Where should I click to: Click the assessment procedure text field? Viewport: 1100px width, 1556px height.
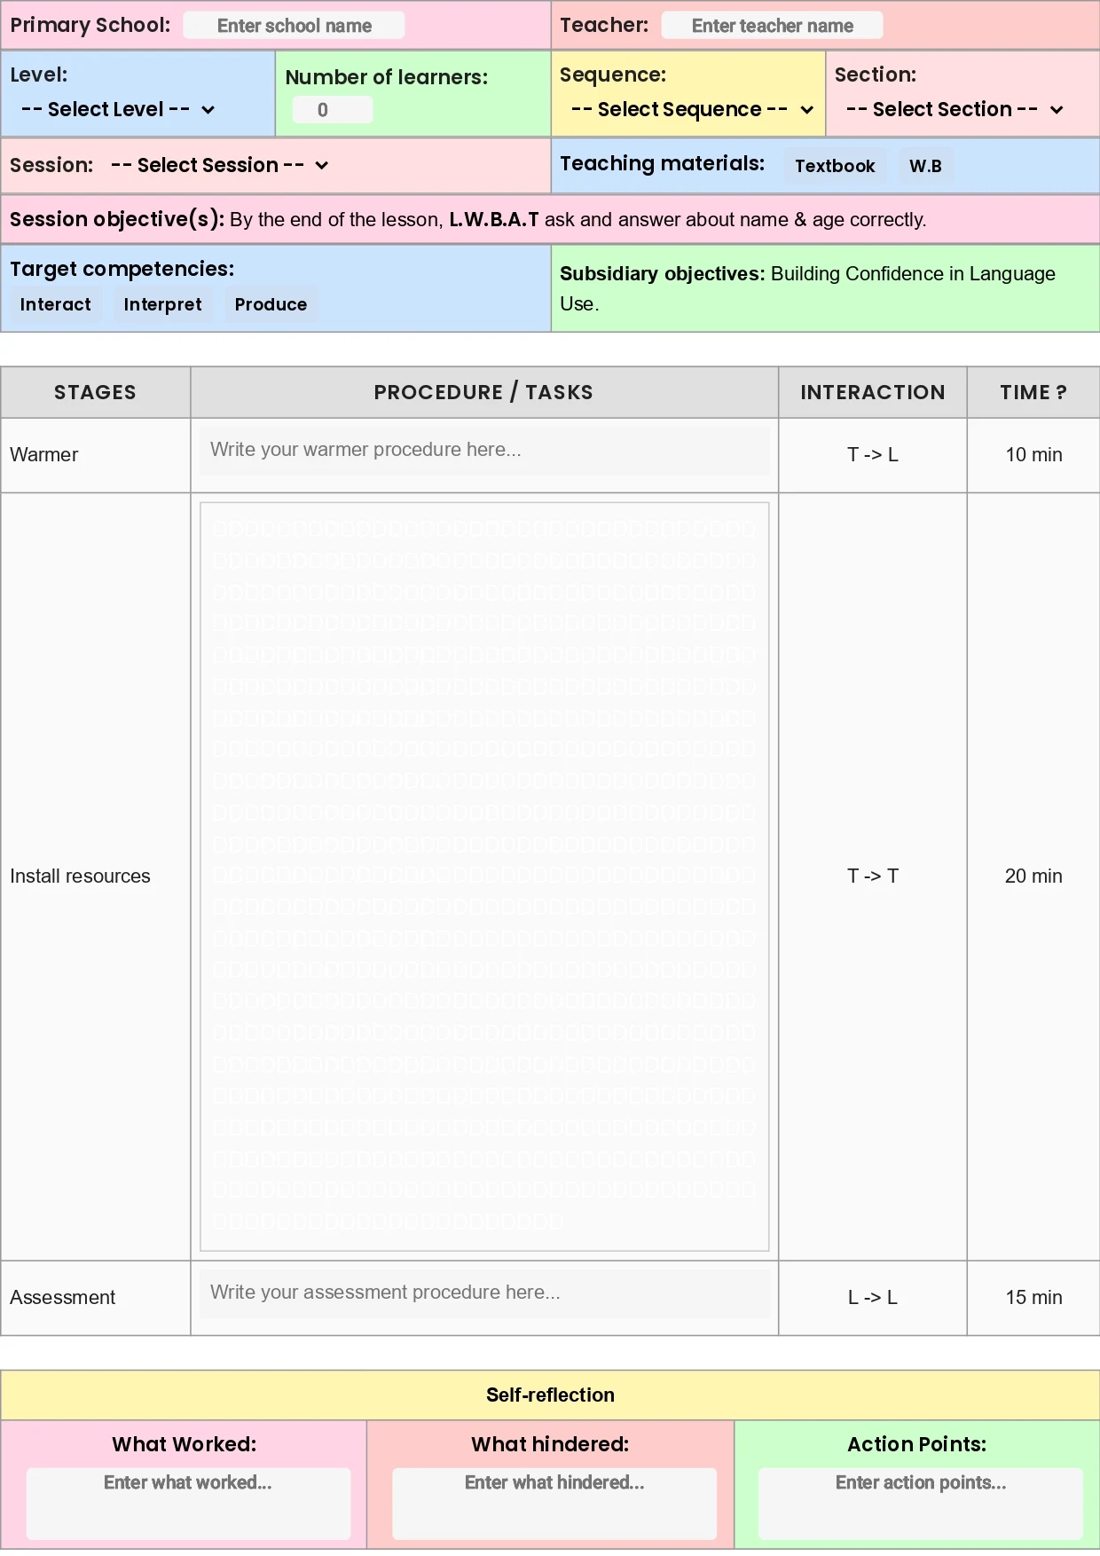[x=484, y=1293]
